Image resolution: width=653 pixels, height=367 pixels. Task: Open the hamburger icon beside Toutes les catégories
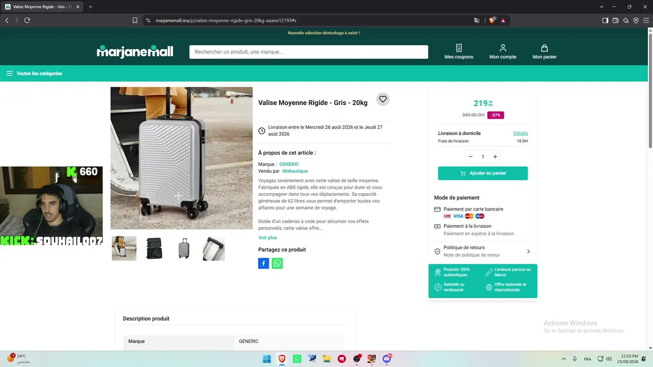click(x=9, y=73)
